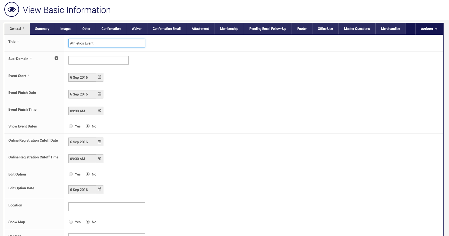This screenshot has width=449, height=236.
Task: Switch to the Footer tab
Action: (302, 29)
